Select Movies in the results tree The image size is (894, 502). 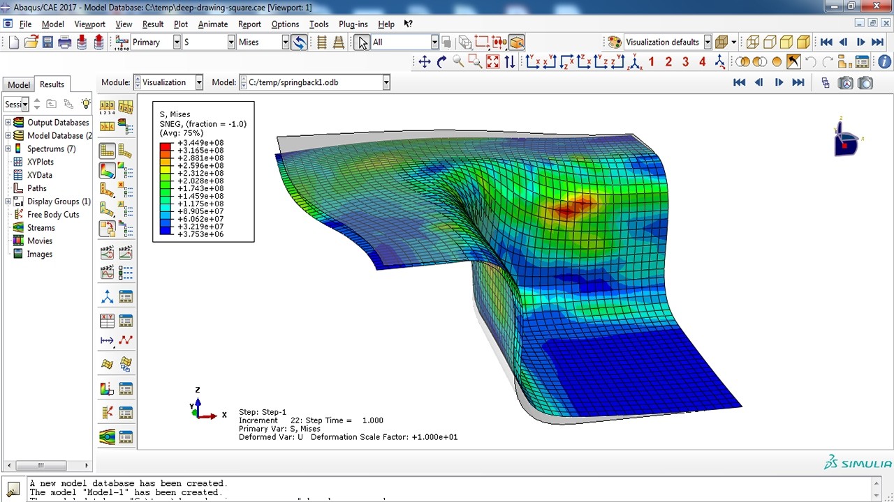click(40, 241)
